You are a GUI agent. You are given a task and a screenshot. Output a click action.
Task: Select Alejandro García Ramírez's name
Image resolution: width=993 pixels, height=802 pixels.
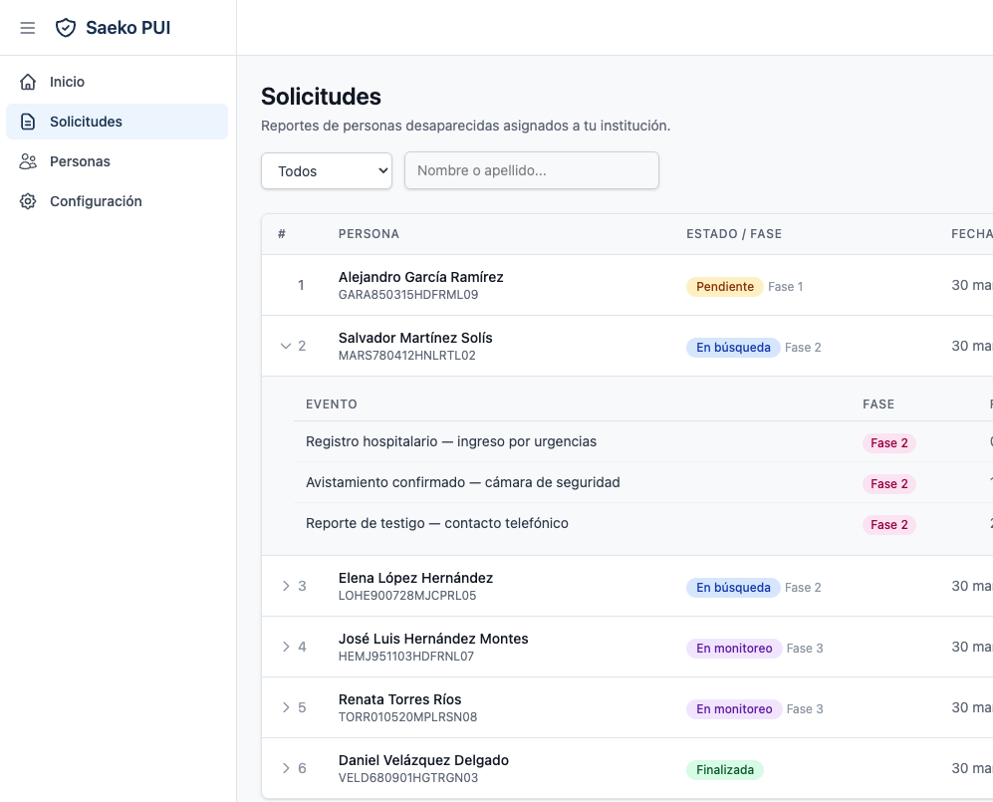point(420,277)
